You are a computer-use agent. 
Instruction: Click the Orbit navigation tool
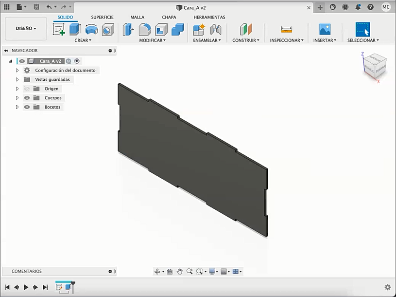tap(157, 272)
